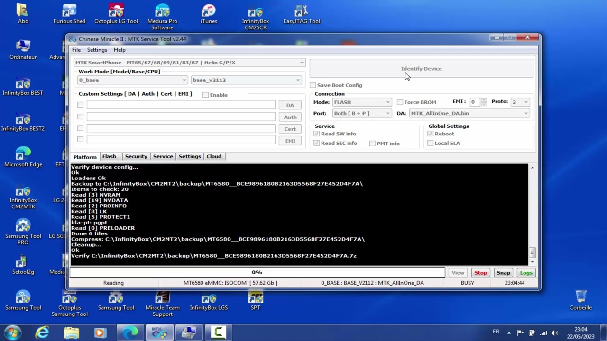
Task: Launch the iTunes desktop shortcut
Action: [x=209, y=14]
